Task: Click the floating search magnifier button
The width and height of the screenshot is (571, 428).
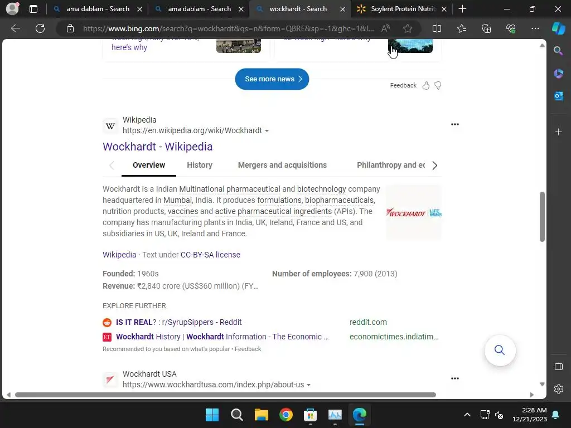Action: tap(500, 350)
